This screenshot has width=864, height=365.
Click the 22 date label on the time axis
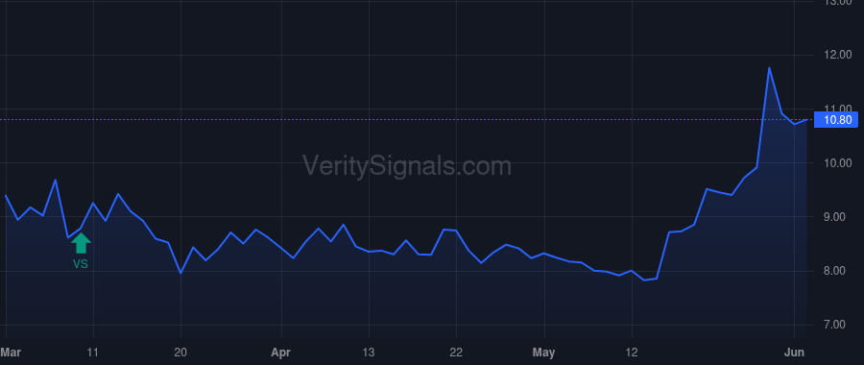pyautogui.click(x=456, y=353)
